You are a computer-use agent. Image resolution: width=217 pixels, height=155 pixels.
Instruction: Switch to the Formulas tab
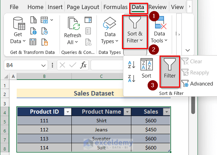[115, 7]
